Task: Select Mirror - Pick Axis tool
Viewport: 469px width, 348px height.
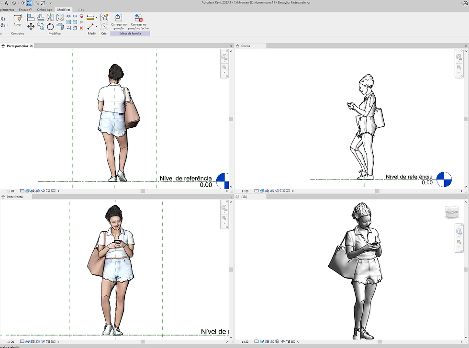Action: coord(50,18)
